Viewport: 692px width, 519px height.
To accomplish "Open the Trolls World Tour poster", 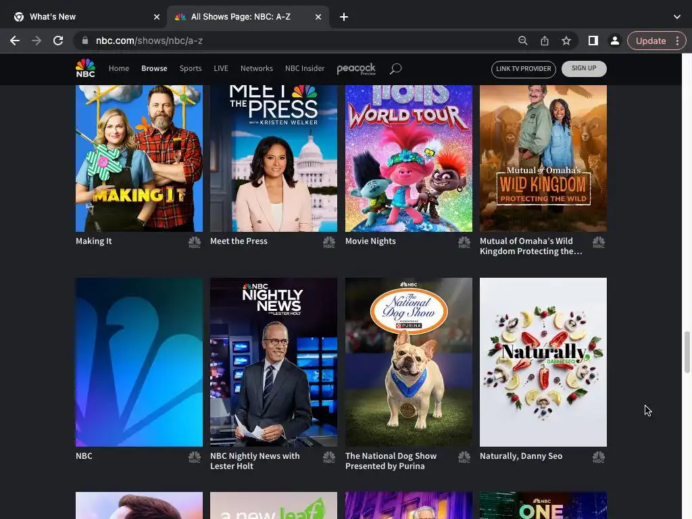I will pyautogui.click(x=409, y=158).
